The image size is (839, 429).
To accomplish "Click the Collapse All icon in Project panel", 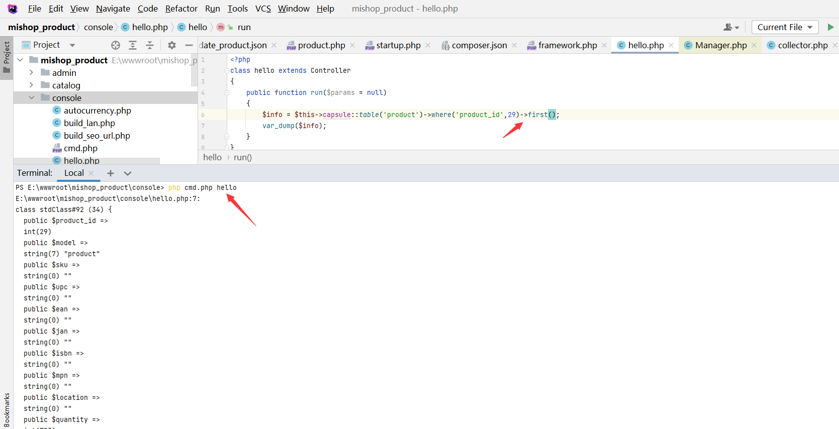I will click(150, 45).
